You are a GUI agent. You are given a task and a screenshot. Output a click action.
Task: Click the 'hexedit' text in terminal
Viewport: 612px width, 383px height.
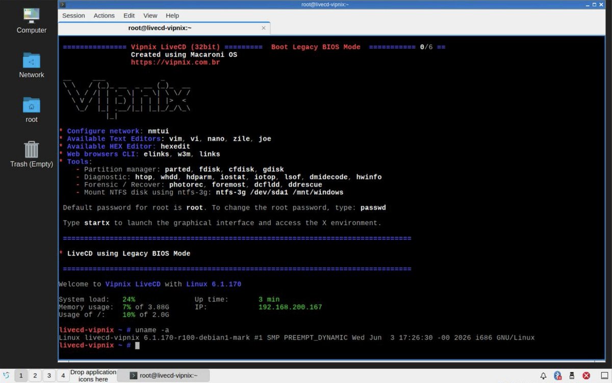(x=175, y=146)
